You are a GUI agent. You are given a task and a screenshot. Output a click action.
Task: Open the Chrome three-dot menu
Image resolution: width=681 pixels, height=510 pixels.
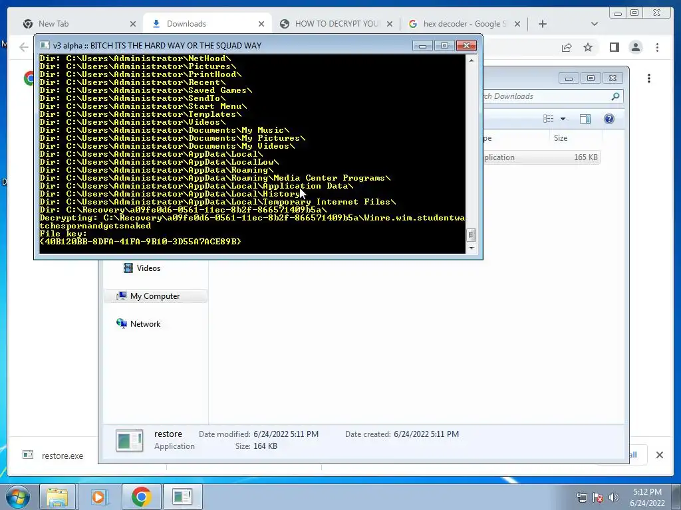657,47
